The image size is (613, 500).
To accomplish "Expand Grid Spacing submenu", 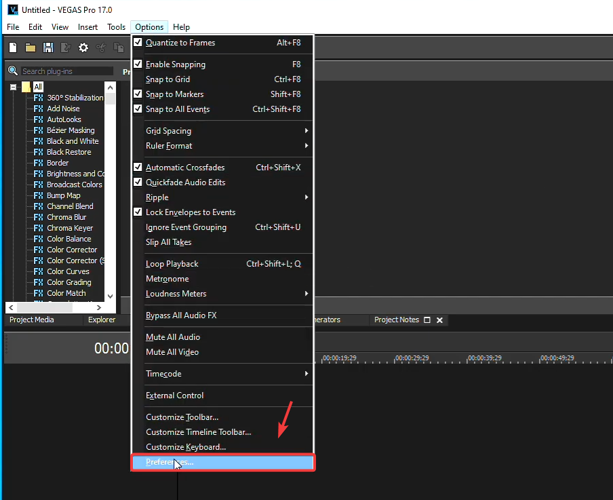I will (x=223, y=131).
